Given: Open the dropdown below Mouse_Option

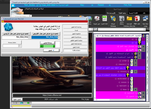Looking at the screenshot, I should pos(20,46).
